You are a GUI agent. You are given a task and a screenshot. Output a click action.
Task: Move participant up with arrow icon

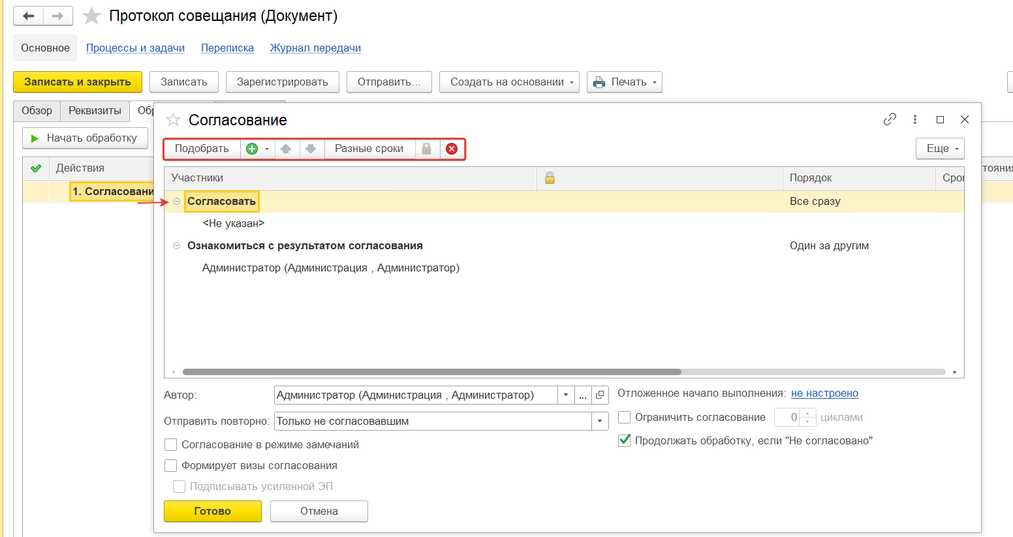coord(286,149)
